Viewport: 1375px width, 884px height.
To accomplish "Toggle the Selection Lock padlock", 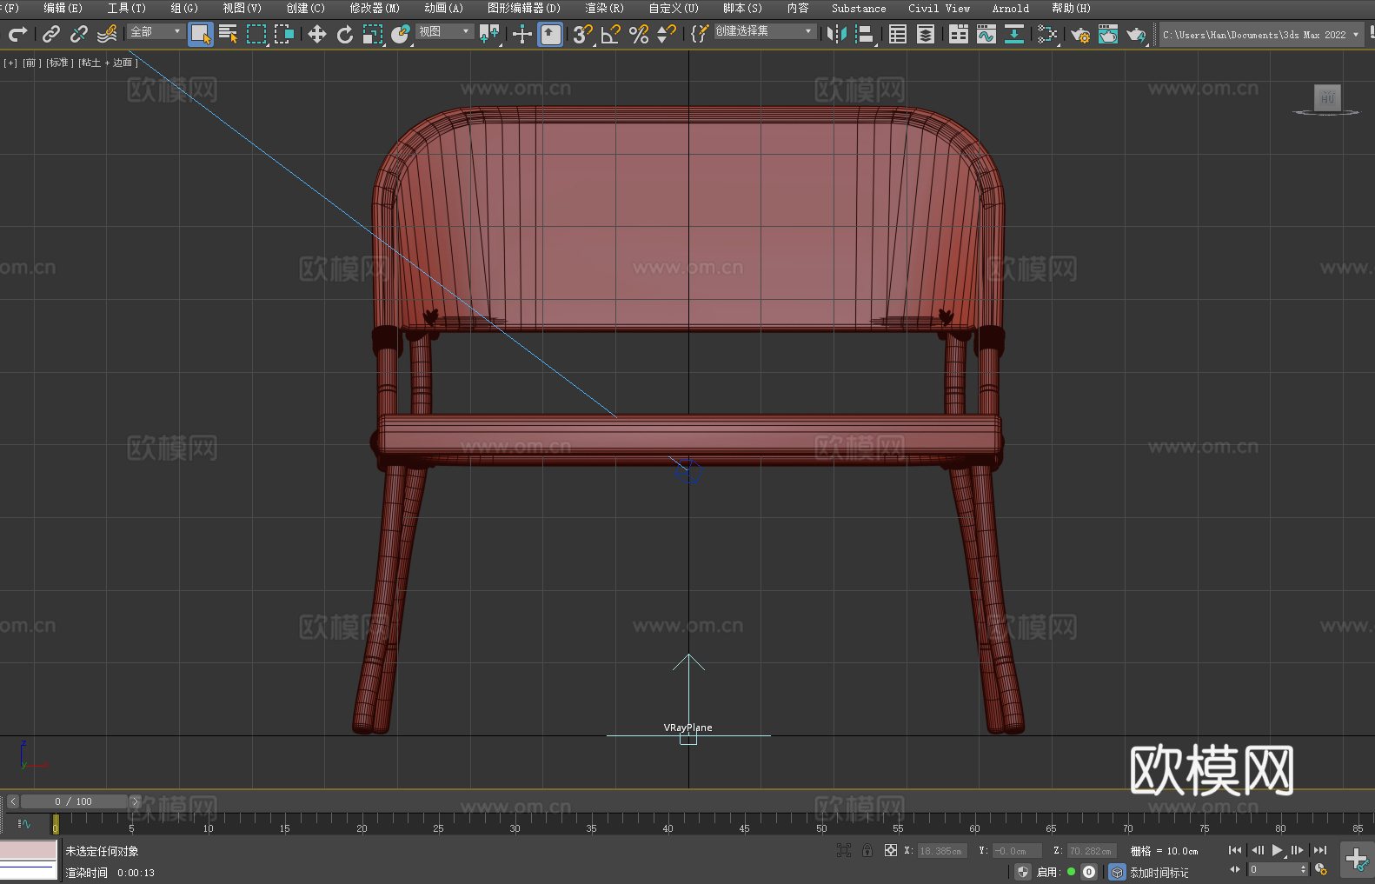I will (867, 850).
